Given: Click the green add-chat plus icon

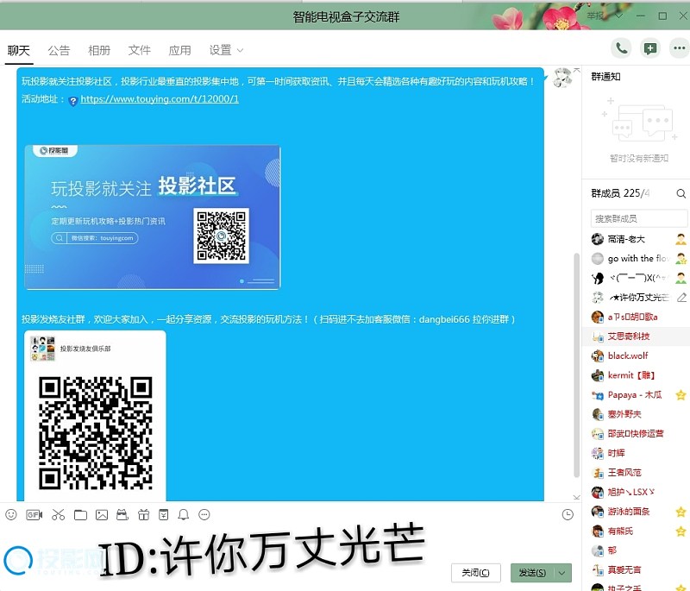Looking at the screenshot, I should tap(650, 48).
